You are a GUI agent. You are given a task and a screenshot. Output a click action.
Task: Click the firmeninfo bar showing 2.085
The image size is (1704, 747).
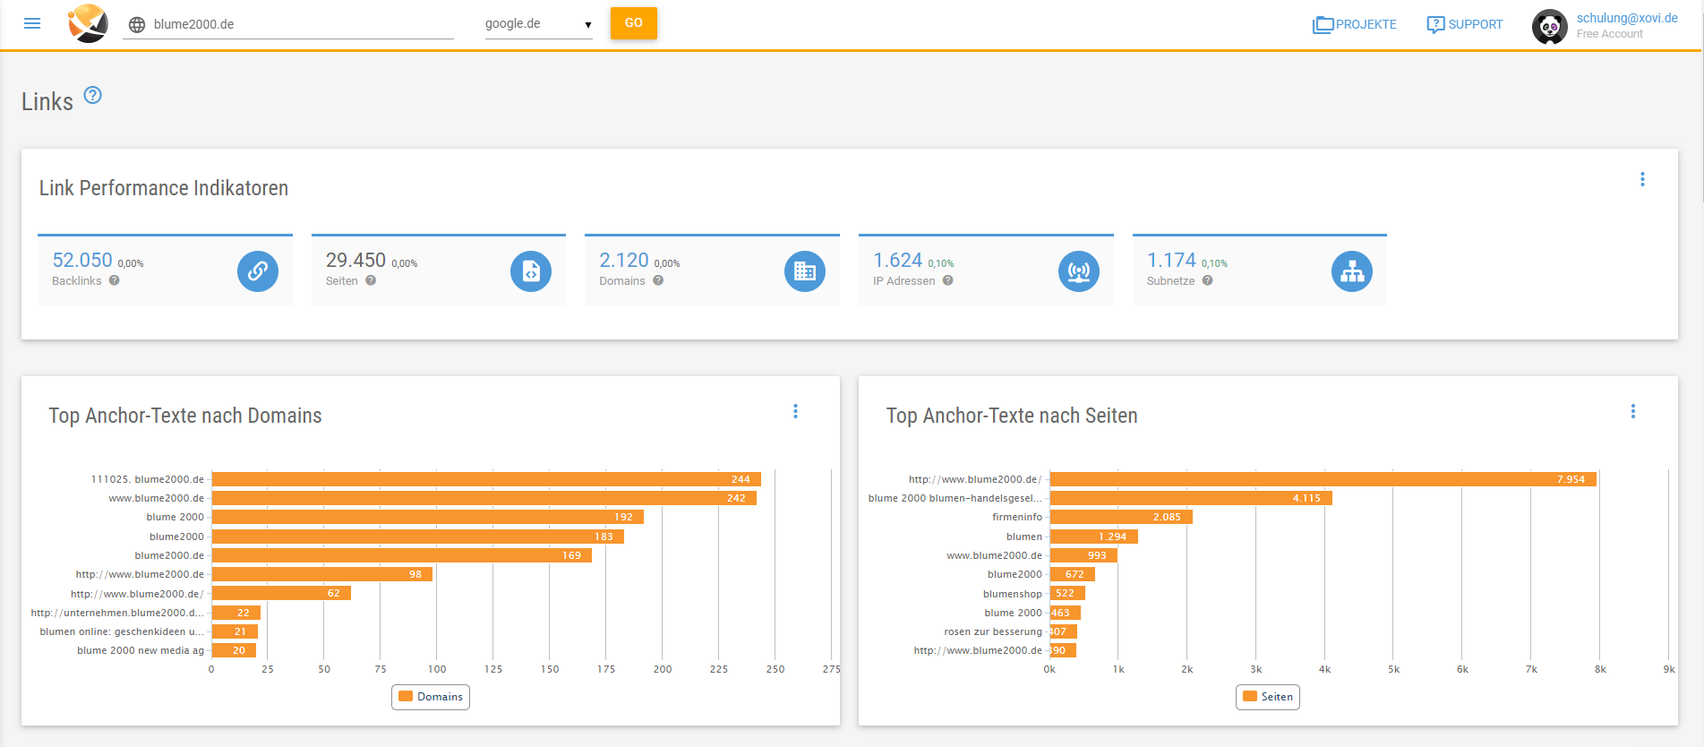(1121, 517)
